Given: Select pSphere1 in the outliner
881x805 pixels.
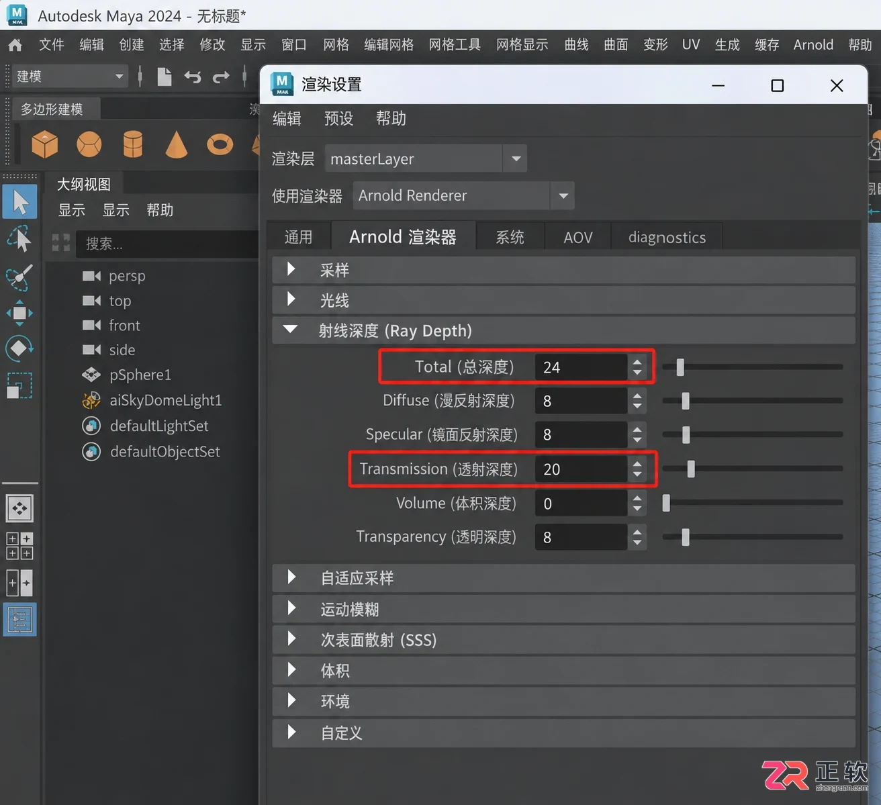Looking at the screenshot, I should coord(140,375).
